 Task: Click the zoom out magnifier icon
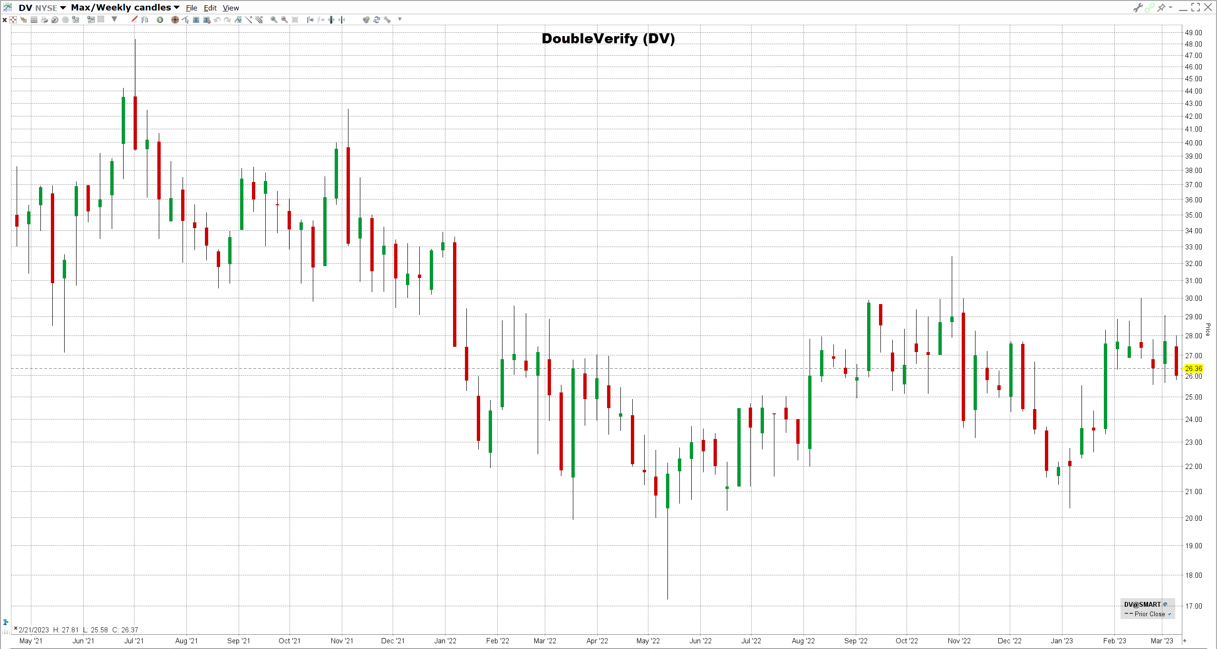[x=284, y=19]
